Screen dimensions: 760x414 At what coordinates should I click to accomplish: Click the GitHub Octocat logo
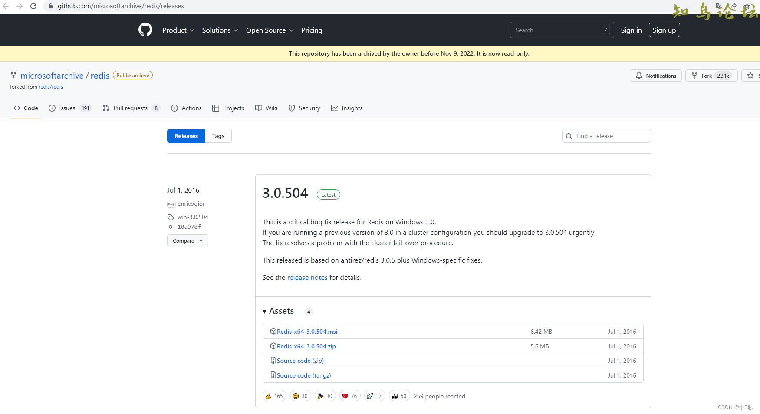145,30
